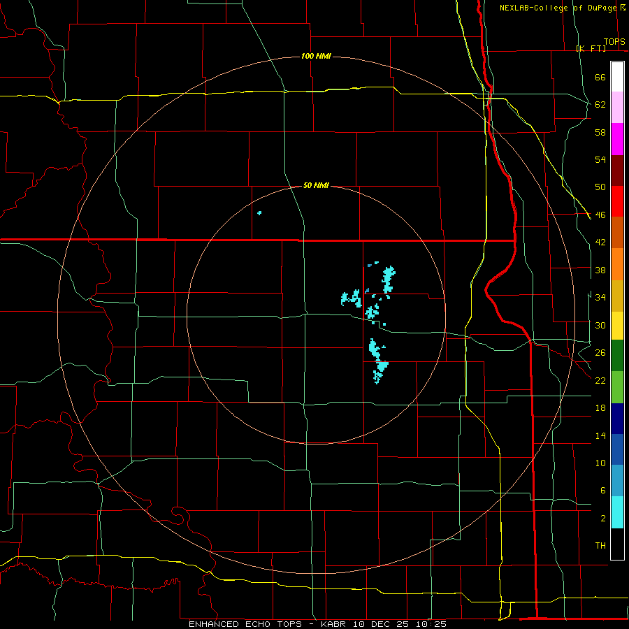Click the '66' legend value
Screen dimensions: 629x629
click(600, 77)
